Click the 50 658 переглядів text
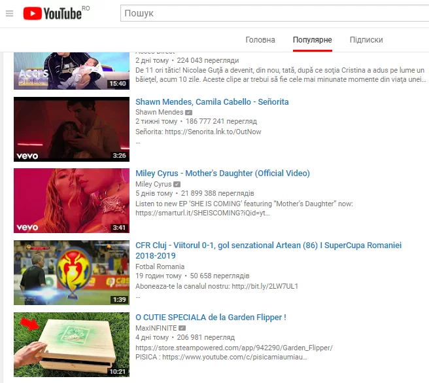Viewport: 429px width, 383px height. pyautogui.click(x=220, y=276)
